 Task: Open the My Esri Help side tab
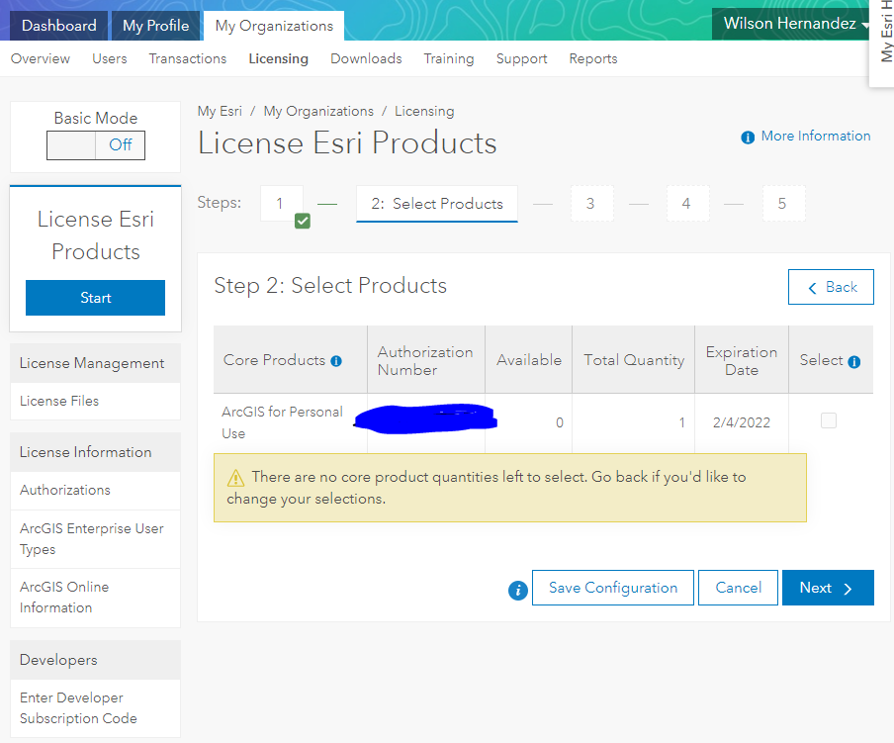[884, 43]
